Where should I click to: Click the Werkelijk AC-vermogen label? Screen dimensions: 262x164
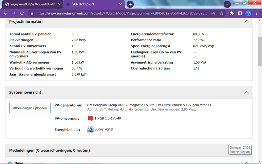point(29,62)
